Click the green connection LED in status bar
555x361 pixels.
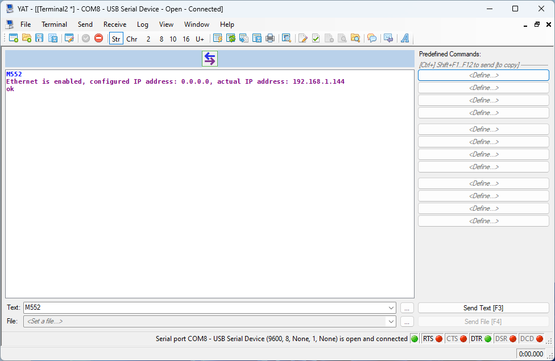(414, 339)
